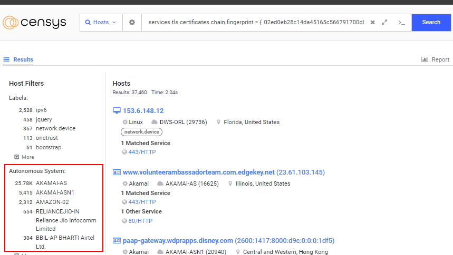Viewport: 453px width, 255px height.
Task: Click inside the search query field
Action: tap(256, 23)
